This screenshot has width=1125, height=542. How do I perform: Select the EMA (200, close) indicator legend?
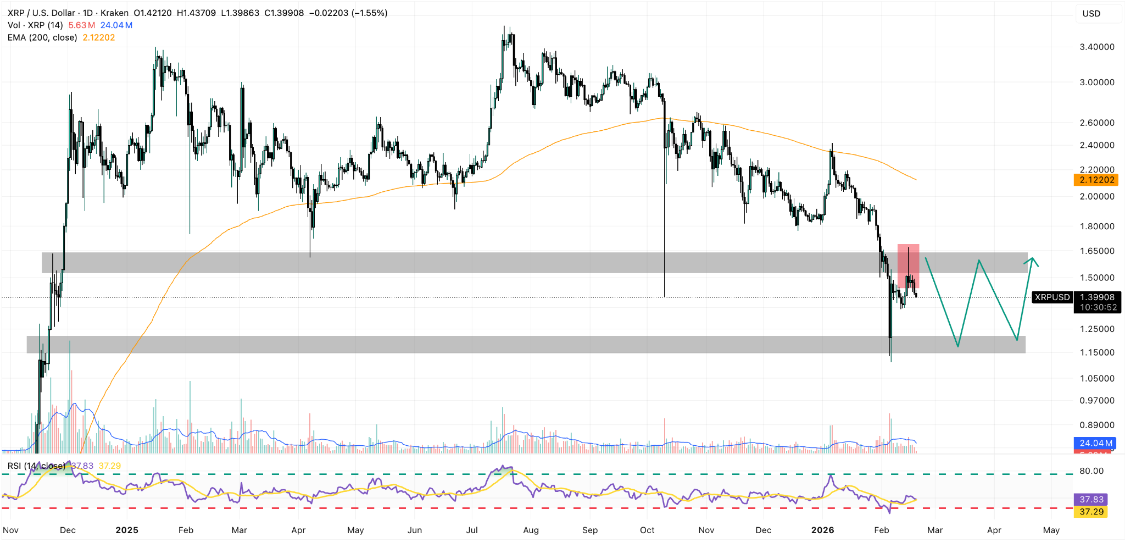(x=42, y=37)
